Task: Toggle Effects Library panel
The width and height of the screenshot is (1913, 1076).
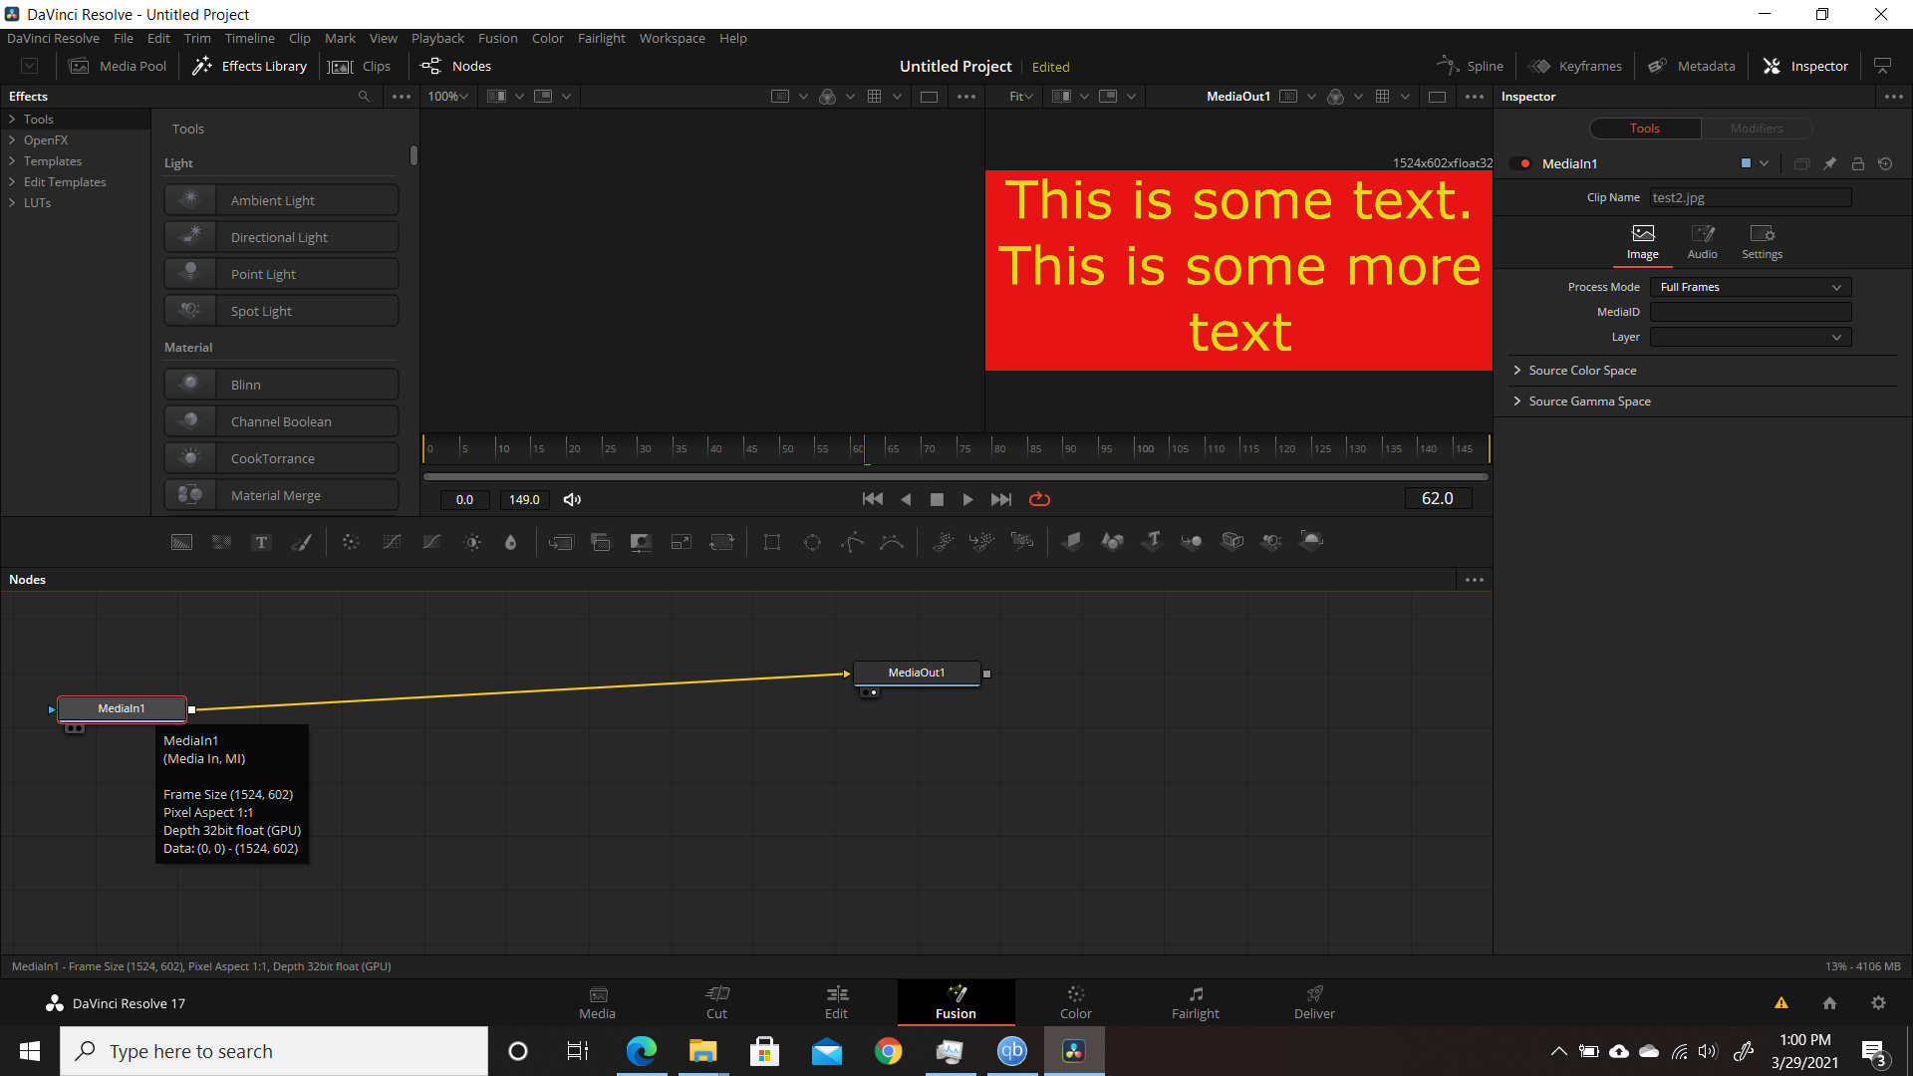Action: 250,66
